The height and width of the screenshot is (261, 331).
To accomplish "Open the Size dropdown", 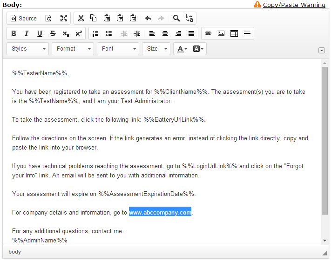I will [156, 49].
